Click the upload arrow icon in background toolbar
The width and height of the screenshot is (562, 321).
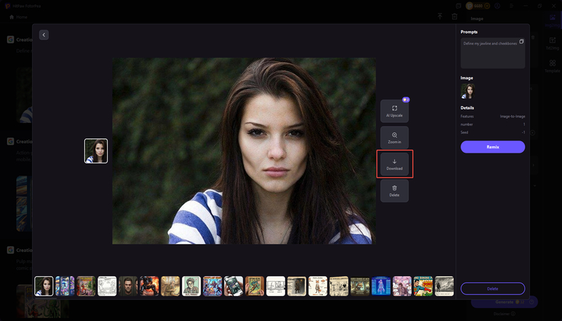(440, 16)
